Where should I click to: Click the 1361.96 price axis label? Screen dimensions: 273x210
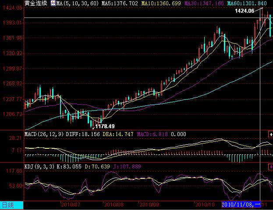click(x=13, y=38)
